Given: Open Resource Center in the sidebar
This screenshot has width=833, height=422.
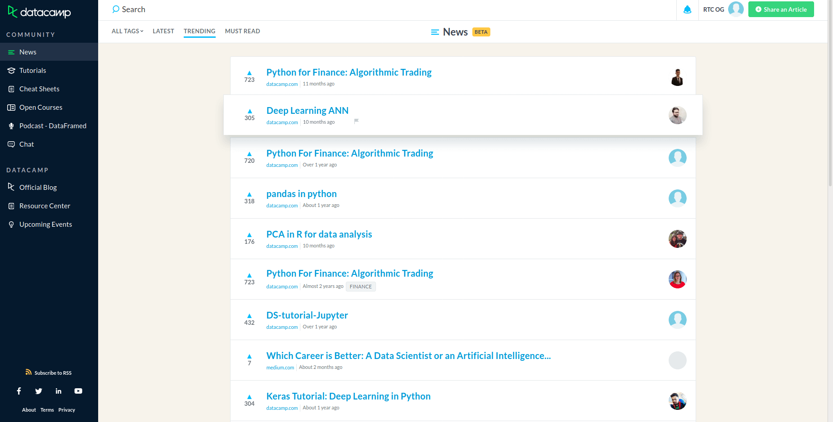Looking at the screenshot, I should pyautogui.click(x=49, y=206).
